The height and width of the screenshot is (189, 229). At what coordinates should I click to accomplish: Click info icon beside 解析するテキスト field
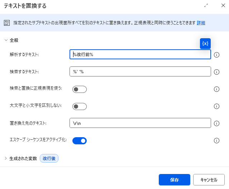click(x=216, y=55)
